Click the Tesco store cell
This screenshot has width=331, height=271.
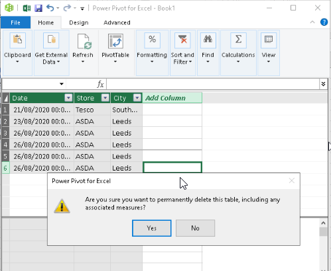click(92, 110)
